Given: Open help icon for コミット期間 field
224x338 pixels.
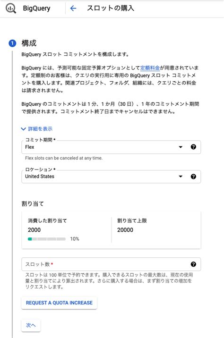Looking at the screenshot, I should [193, 147].
